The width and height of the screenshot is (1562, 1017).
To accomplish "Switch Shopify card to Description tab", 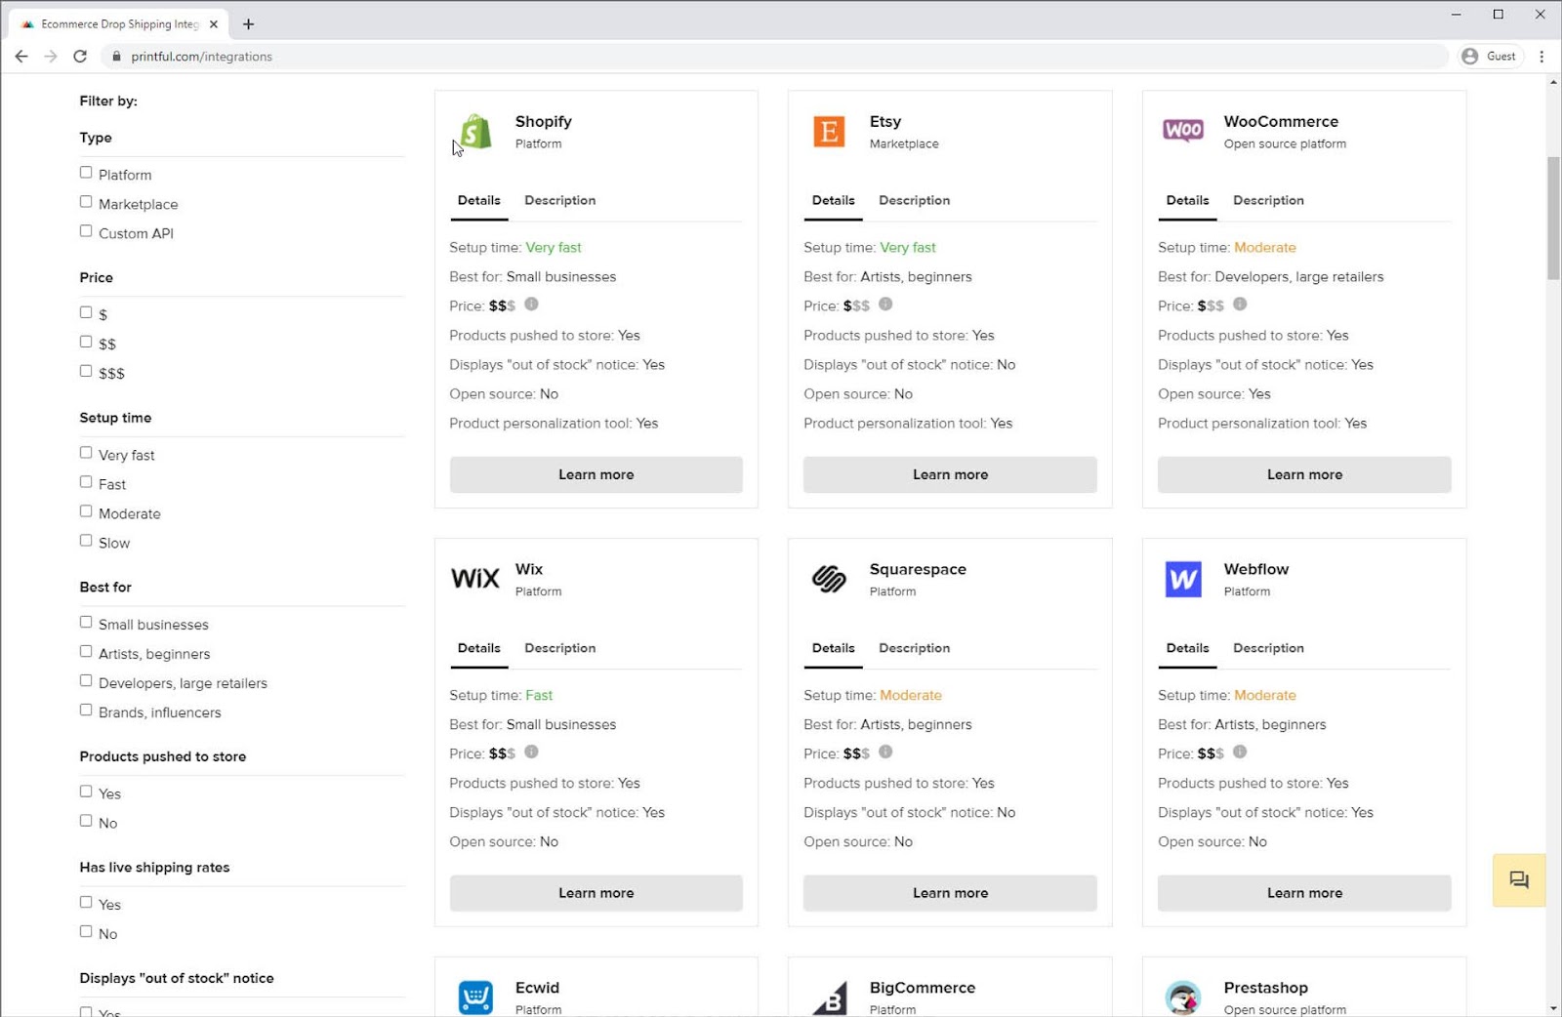I will (x=559, y=200).
